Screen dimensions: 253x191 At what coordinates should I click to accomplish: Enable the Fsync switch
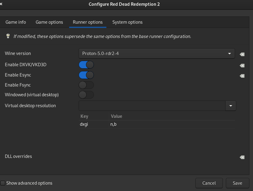(x=86, y=85)
